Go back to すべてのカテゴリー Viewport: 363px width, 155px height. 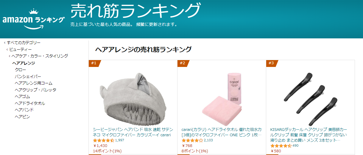24,43
